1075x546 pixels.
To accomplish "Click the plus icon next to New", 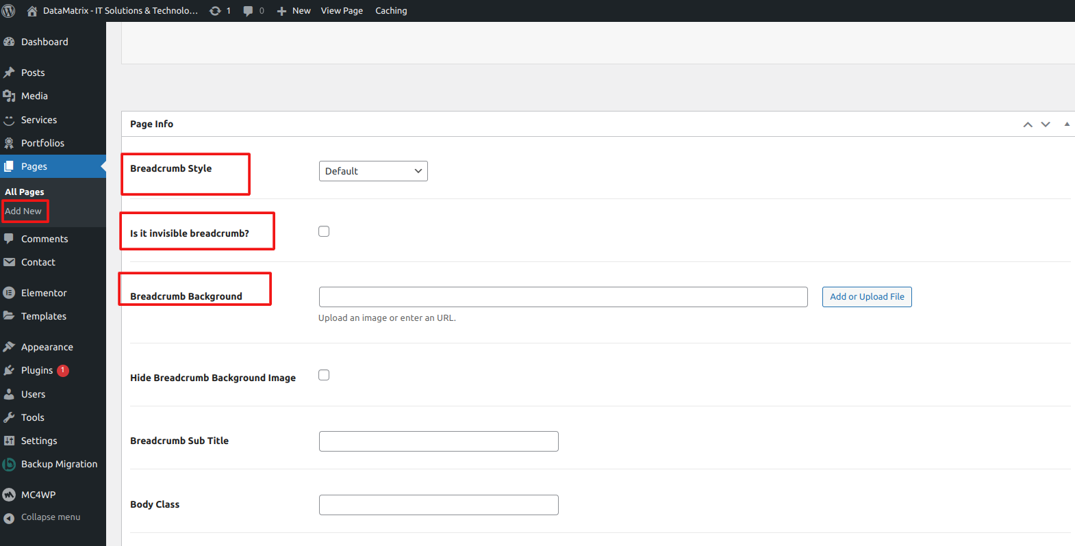I will (281, 11).
